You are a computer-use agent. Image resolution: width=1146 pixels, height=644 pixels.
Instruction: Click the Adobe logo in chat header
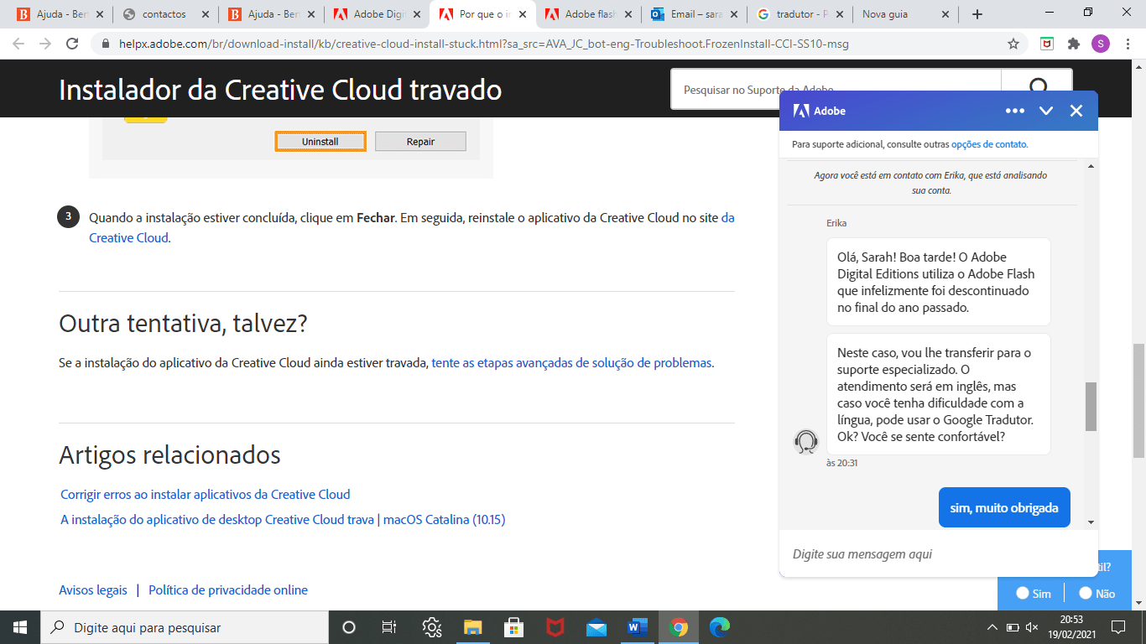tap(801, 111)
